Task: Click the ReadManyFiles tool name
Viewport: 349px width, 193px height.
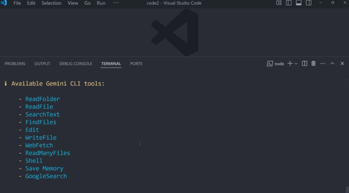Action: click(x=48, y=153)
